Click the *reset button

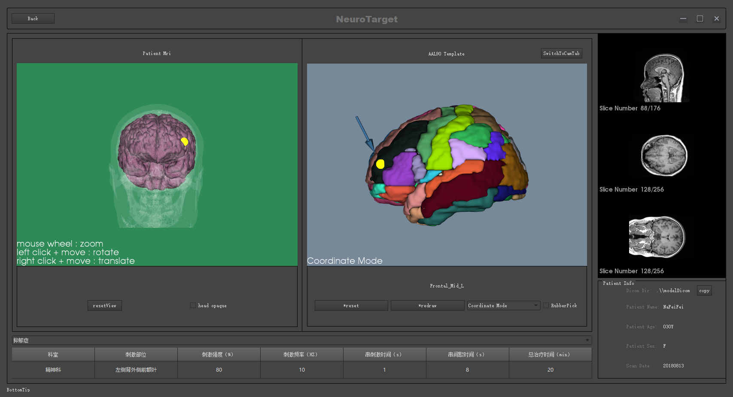tap(351, 305)
